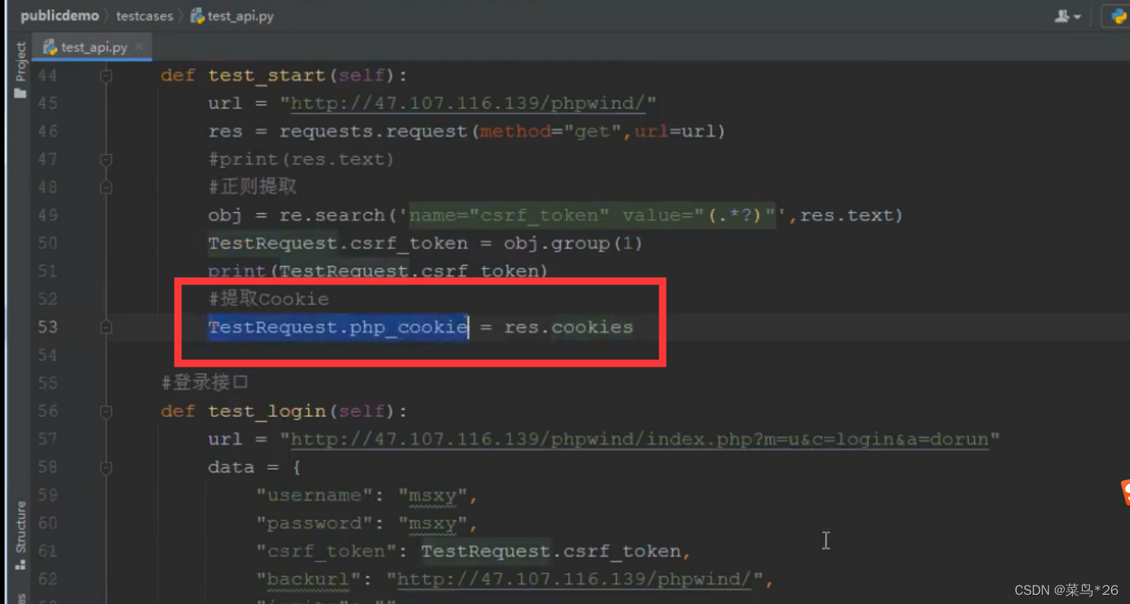Toggle the fold marker at line 48
This screenshot has height=604, width=1130.
click(106, 187)
